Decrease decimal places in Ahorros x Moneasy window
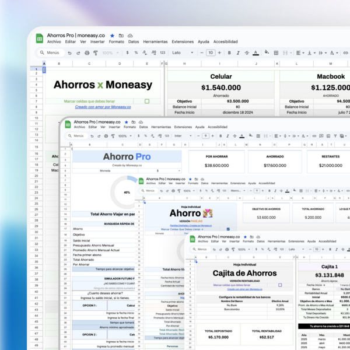350x350 pixels. point(145,52)
